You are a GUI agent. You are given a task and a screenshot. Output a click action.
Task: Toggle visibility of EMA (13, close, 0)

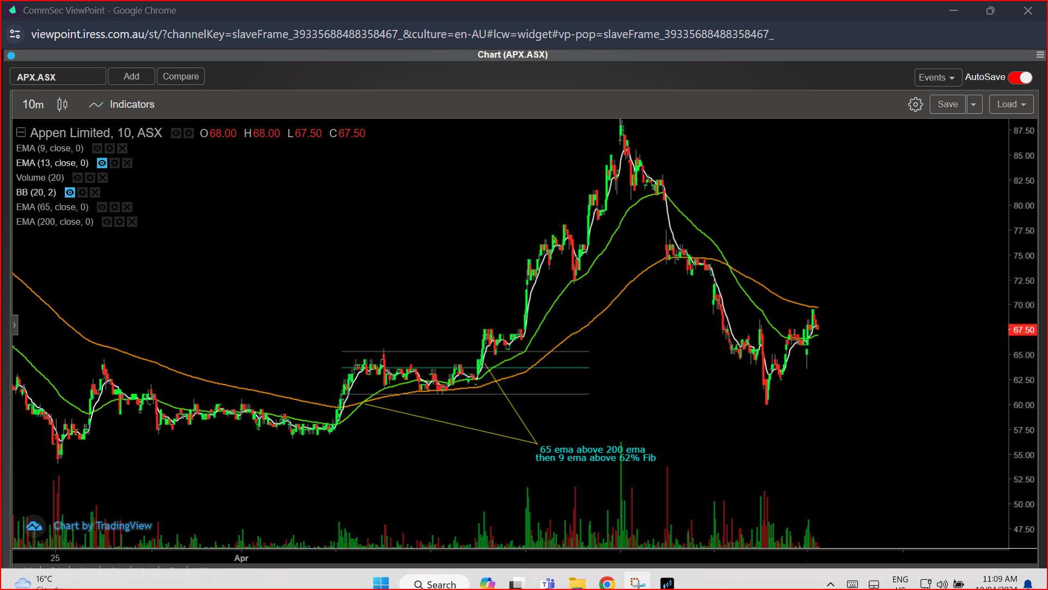102,163
